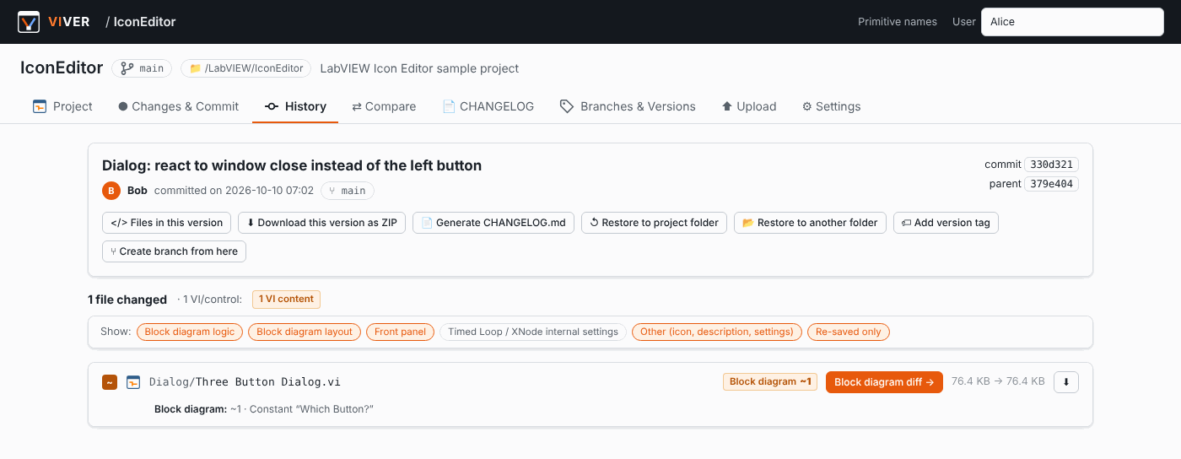Toggle the Front panel filter

[x=400, y=332]
